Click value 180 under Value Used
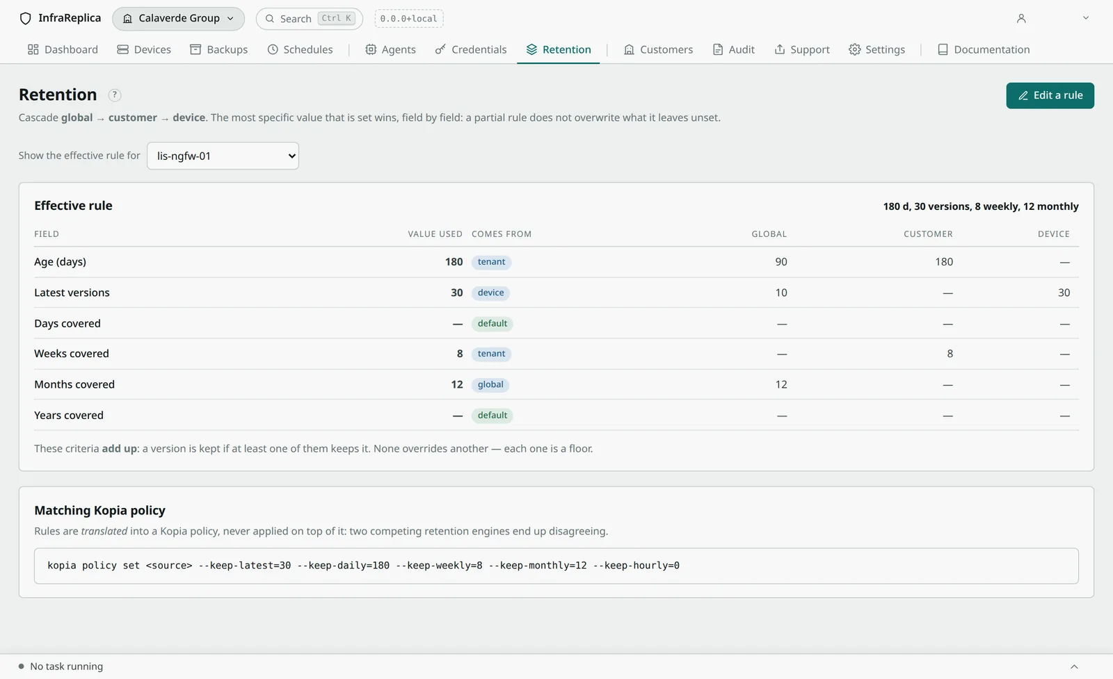 coord(454,262)
